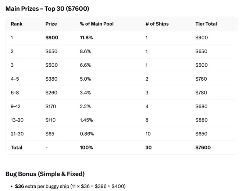This screenshot has height=191, width=250.
Task: Click the $7600 grand total cell
Action: click(x=203, y=148)
